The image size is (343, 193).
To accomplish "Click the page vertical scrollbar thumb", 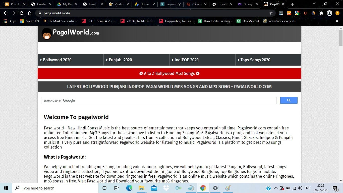I will pos(341,38).
